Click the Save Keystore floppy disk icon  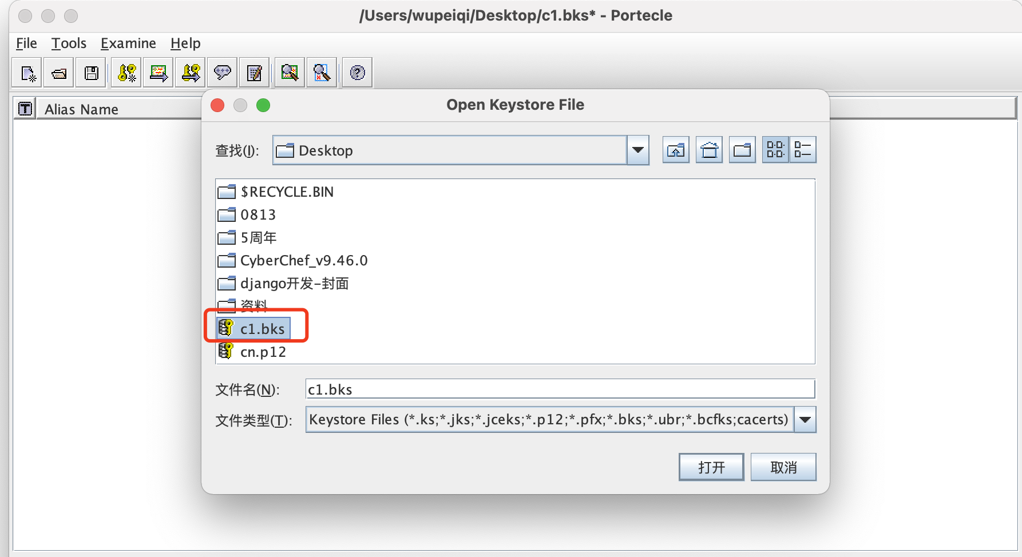coord(92,73)
